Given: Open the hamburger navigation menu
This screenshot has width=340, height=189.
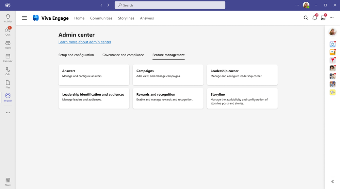Looking at the screenshot, I should point(25,18).
